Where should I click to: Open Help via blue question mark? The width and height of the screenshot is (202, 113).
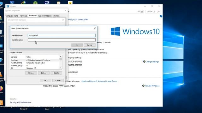pyautogui.click(x=161, y=16)
